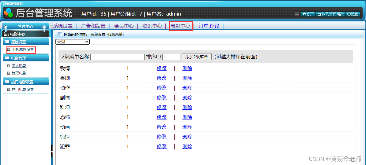Open the 会员中心 tab

[124, 26]
